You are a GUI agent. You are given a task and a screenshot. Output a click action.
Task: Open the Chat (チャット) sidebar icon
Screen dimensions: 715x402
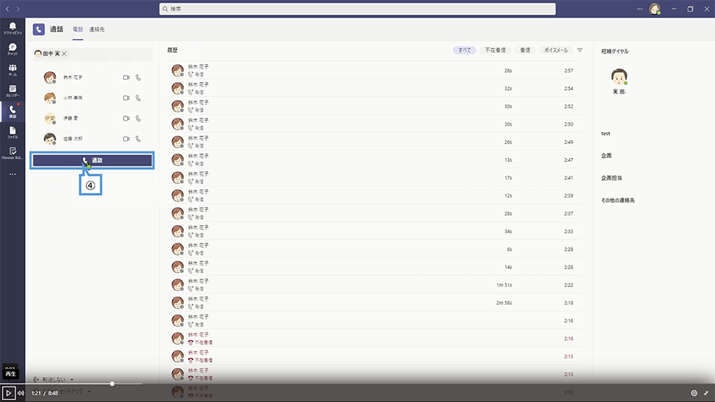pyautogui.click(x=12, y=49)
